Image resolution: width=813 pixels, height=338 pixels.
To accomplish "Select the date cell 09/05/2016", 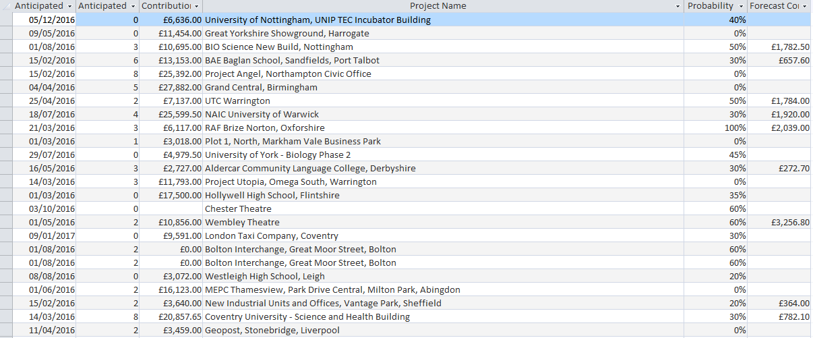I will [x=44, y=33].
